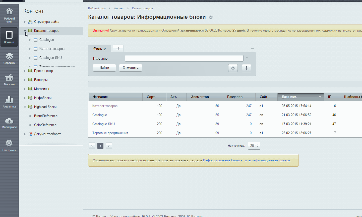Expand the Пресс-центр tree node
Screen dimensions: 362x217
point(25,71)
